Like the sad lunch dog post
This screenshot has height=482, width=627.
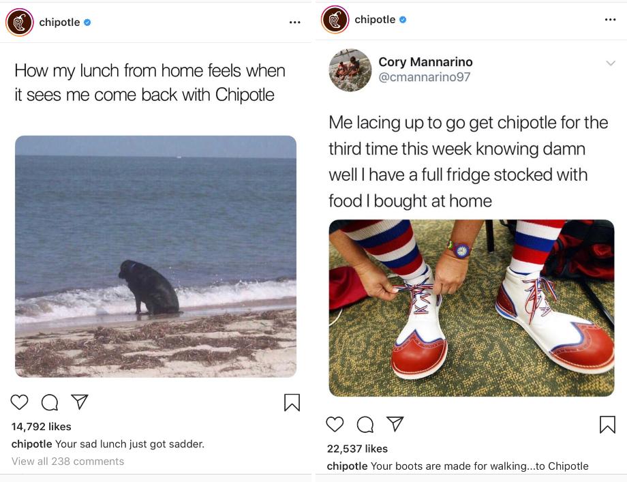tap(20, 402)
